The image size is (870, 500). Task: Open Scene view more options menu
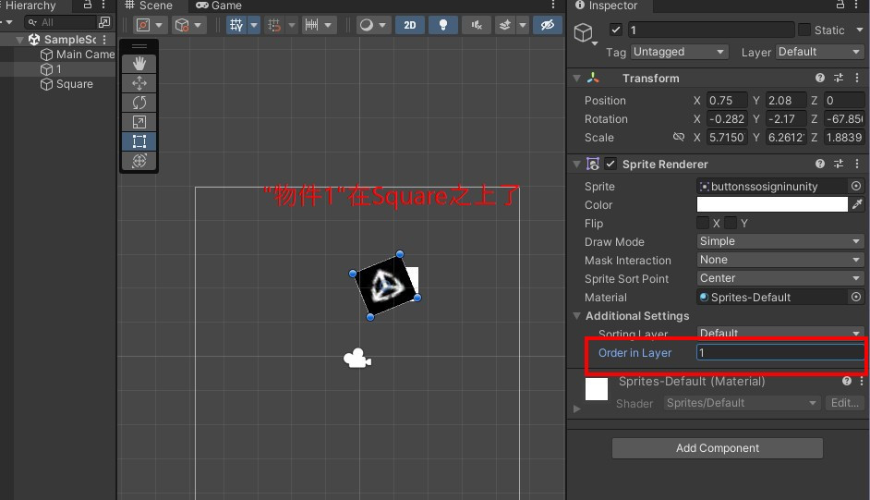coord(553,5)
